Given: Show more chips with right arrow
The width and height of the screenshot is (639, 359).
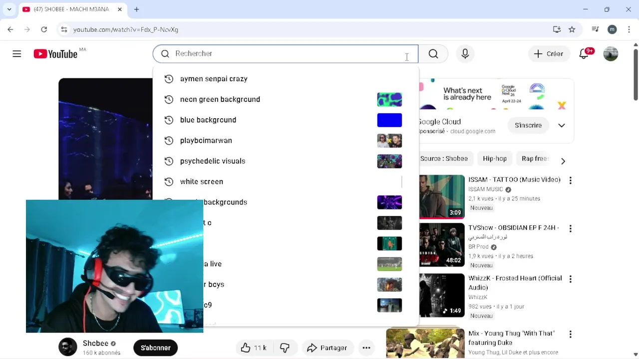Looking at the screenshot, I should coord(563,161).
